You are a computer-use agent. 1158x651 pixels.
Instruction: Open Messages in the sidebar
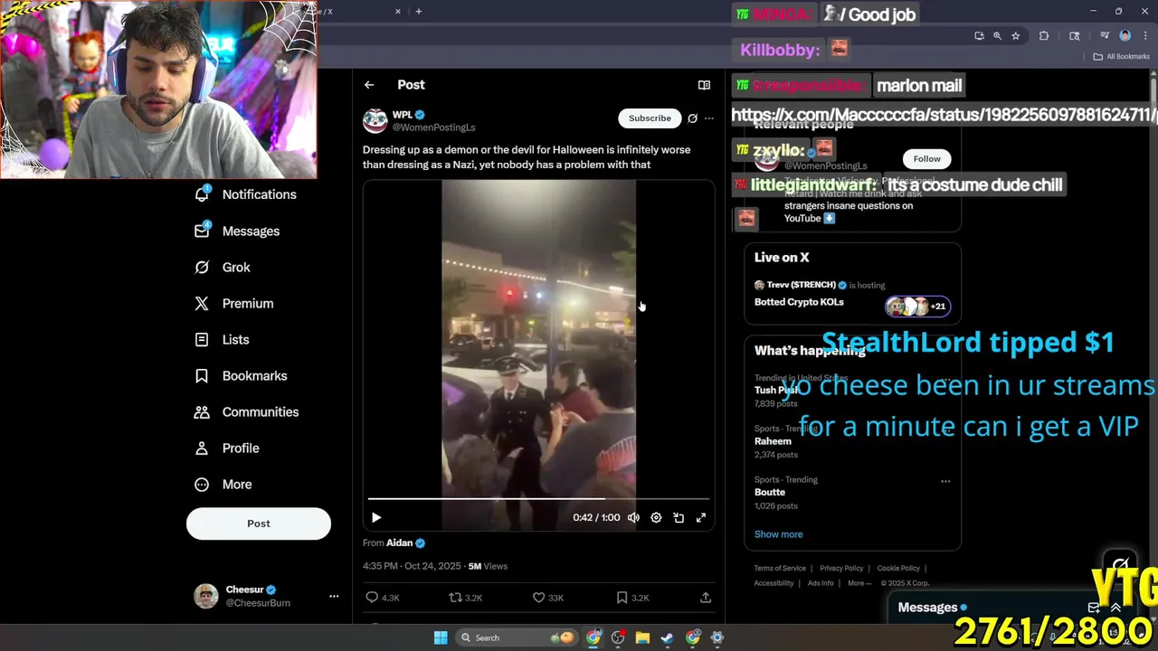[237, 231]
